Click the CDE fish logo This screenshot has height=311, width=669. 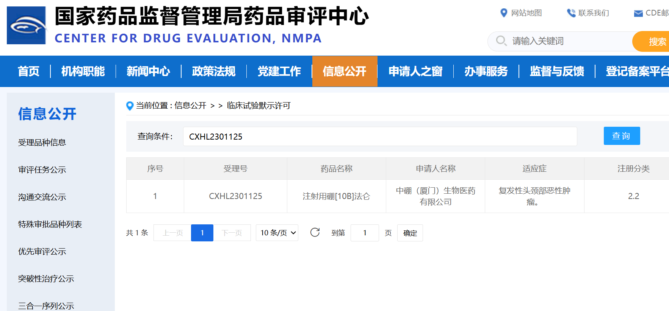click(27, 25)
